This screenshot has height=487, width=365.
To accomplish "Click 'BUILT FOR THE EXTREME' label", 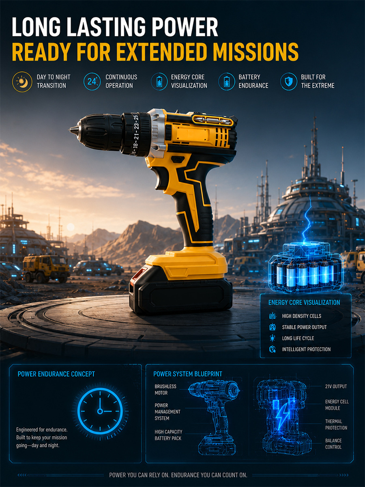I will (x=318, y=81).
